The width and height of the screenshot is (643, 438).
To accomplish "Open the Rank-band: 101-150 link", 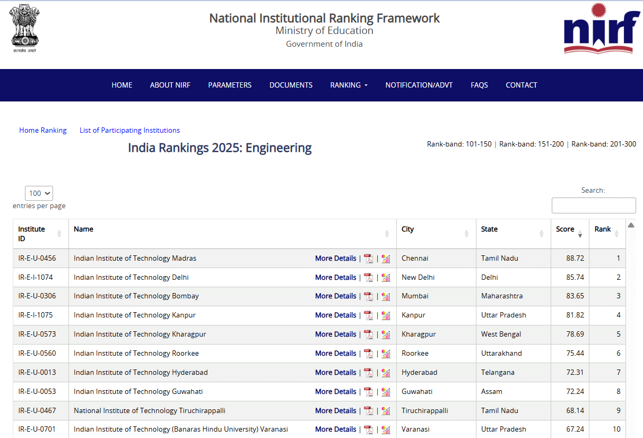I will (x=459, y=144).
